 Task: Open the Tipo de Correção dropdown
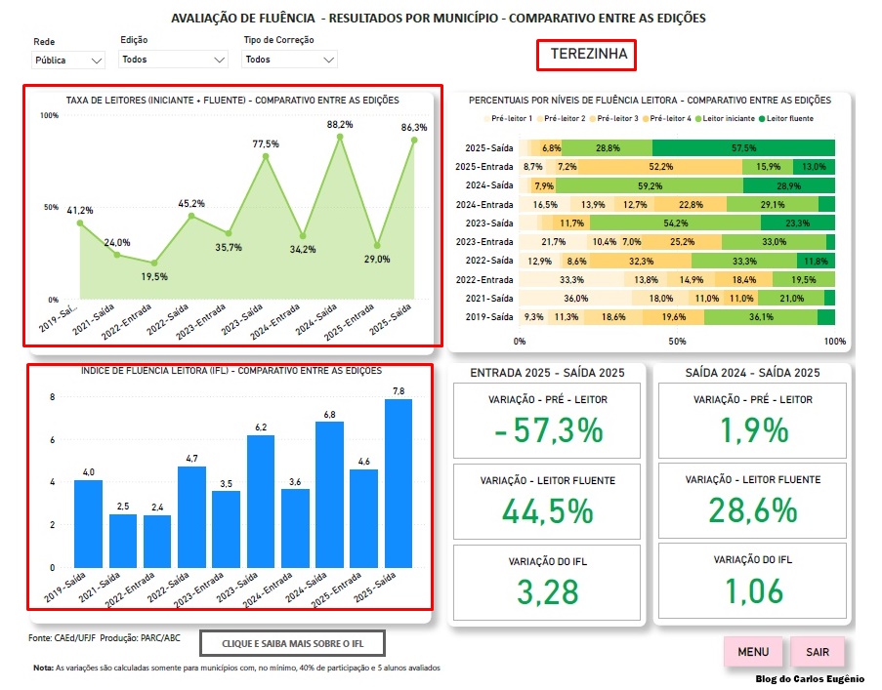289,60
